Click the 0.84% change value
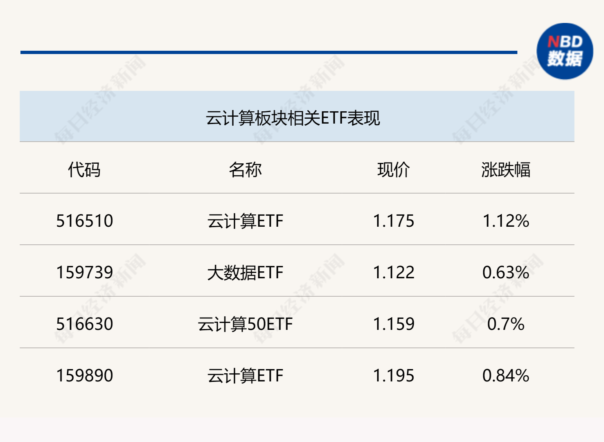 click(x=506, y=376)
